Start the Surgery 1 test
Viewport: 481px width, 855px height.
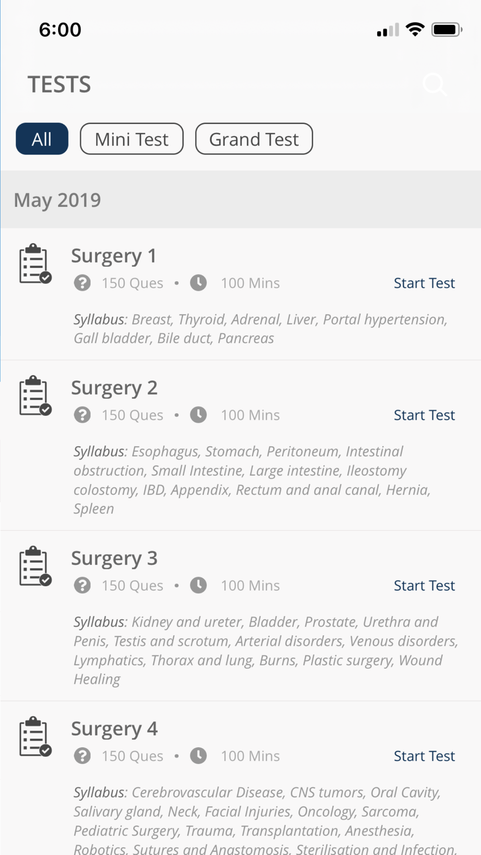(424, 283)
